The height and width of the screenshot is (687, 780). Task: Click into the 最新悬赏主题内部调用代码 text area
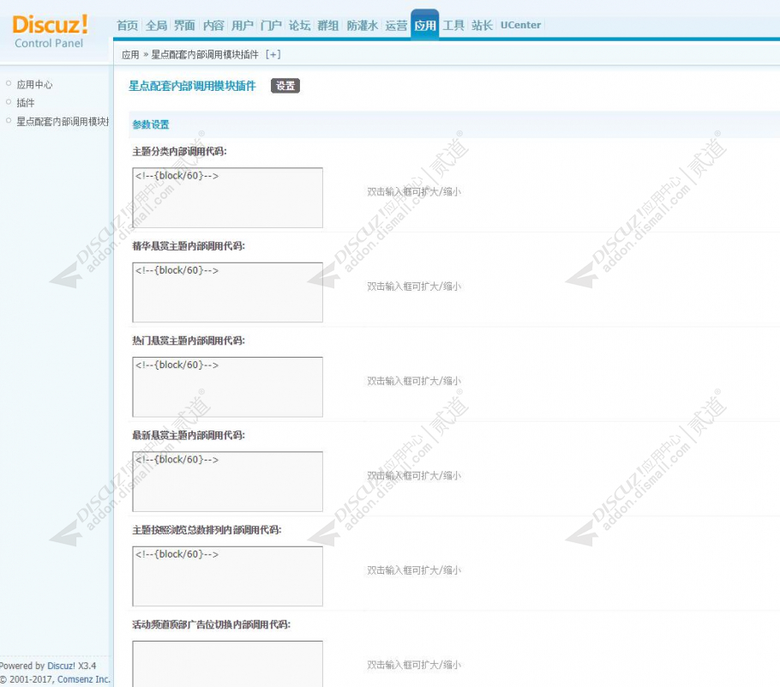[227, 481]
